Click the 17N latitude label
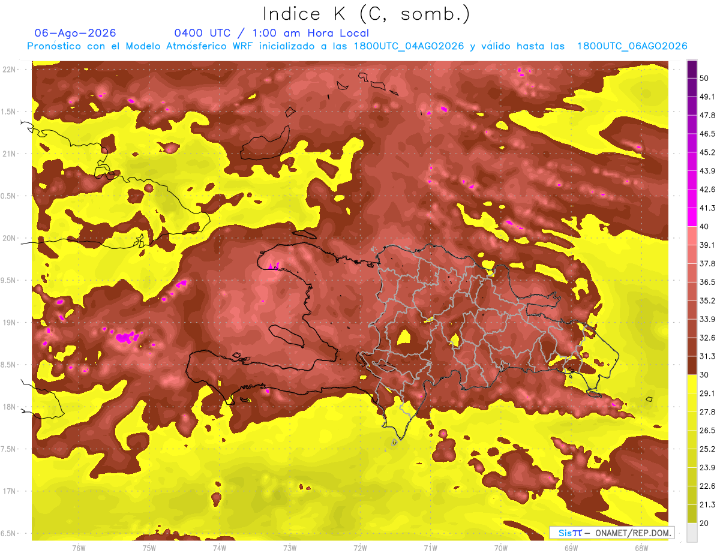 click(9, 491)
